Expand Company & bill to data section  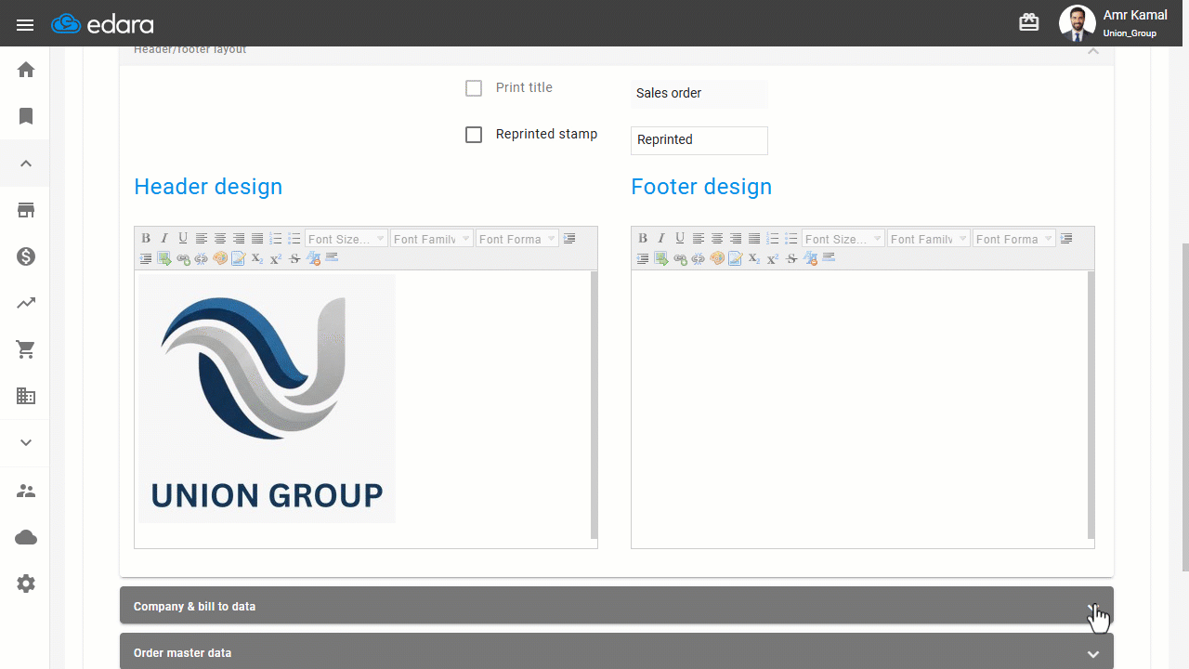coord(616,606)
